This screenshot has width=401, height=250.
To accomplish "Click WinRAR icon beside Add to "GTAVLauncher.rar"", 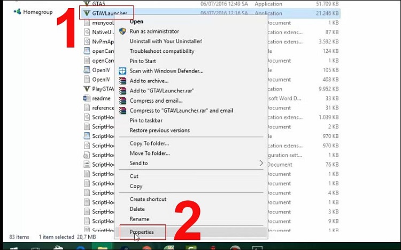I will click(x=122, y=91).
